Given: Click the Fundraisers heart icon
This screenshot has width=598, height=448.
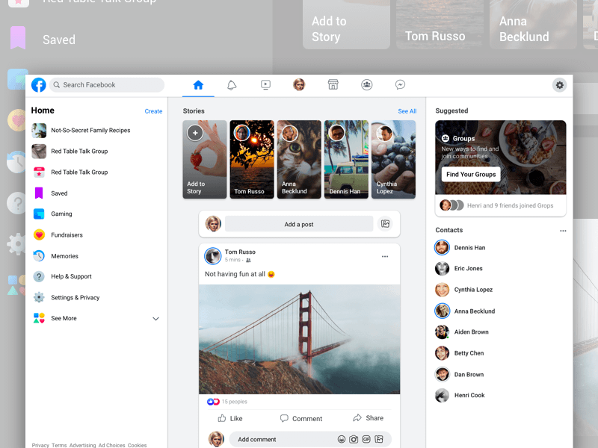Looking at the screenshot, I should 39,234.
